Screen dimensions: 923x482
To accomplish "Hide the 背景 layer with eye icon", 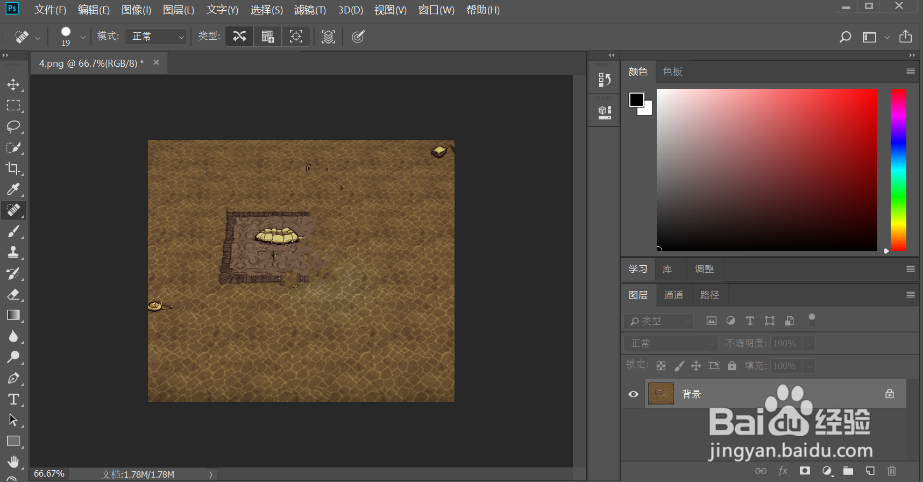I will (634, 394).
